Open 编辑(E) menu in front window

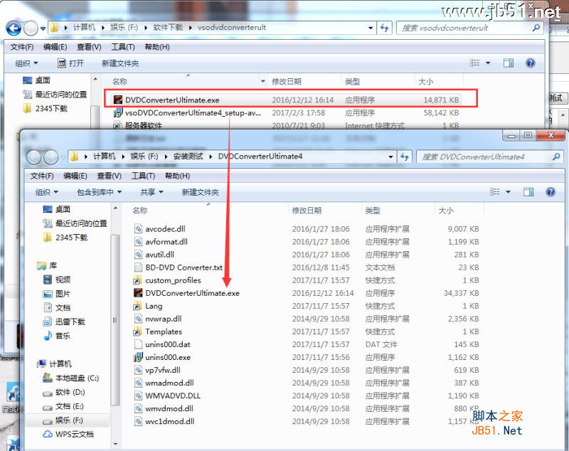(x=75, y=176)
